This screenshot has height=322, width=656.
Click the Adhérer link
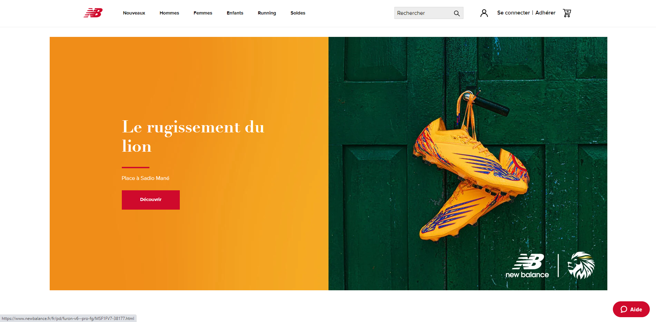545,13
